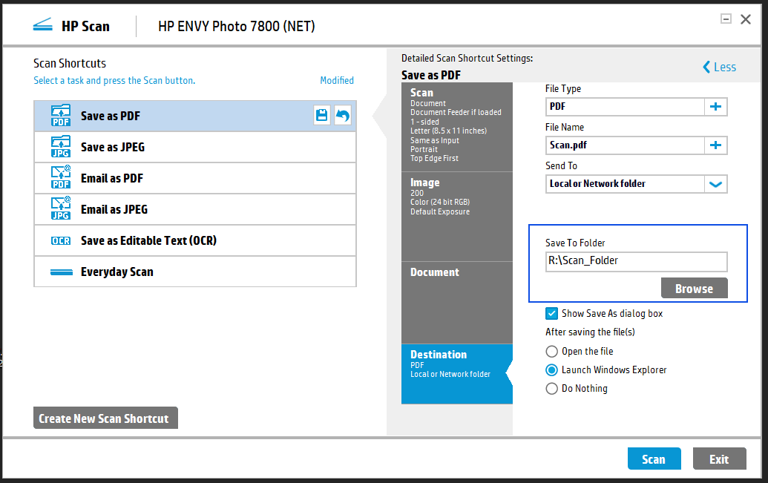
Task: Click the Save as JPEG shortcut icon
Action: [x=59, y=146]
